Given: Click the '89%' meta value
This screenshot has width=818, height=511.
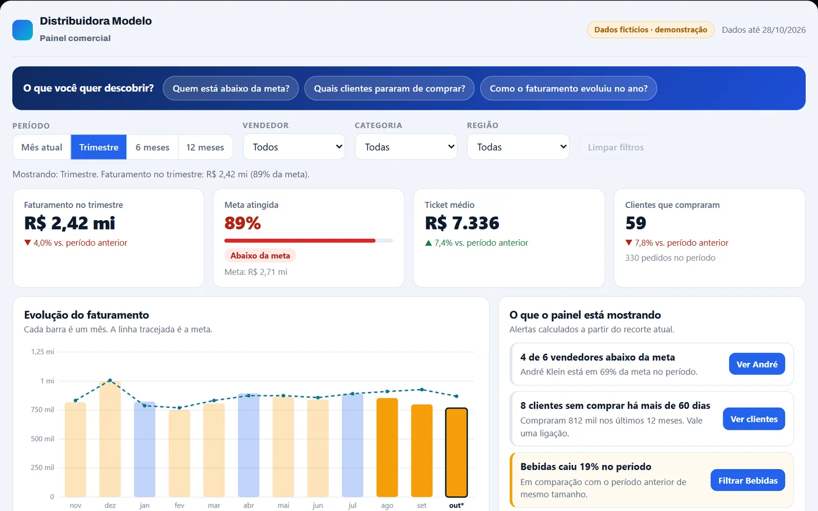Looking at the screenshot, I should coord(242,223).
